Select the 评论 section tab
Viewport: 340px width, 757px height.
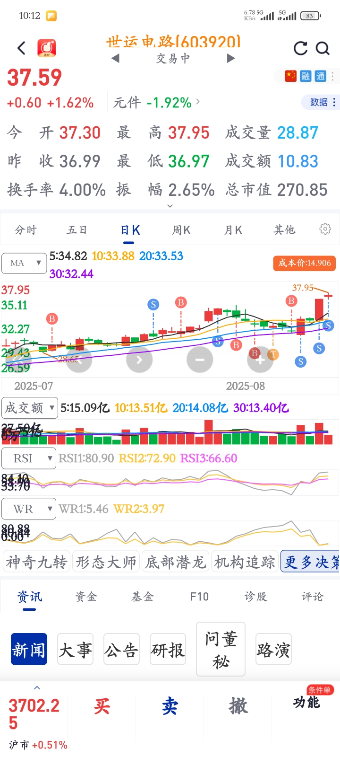click(312, 597)
